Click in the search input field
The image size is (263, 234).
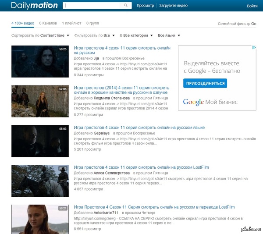[92, 6]
